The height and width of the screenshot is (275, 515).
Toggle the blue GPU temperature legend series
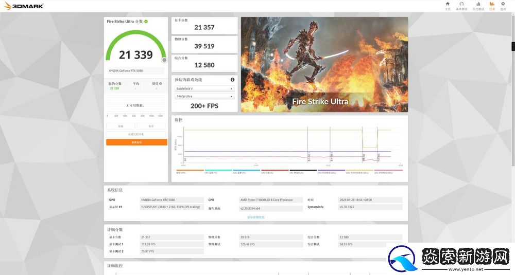247,171
